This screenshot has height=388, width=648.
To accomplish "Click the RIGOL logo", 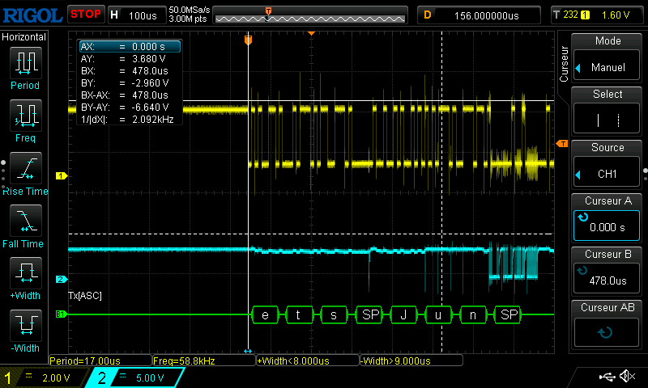I will click(32, 15).
